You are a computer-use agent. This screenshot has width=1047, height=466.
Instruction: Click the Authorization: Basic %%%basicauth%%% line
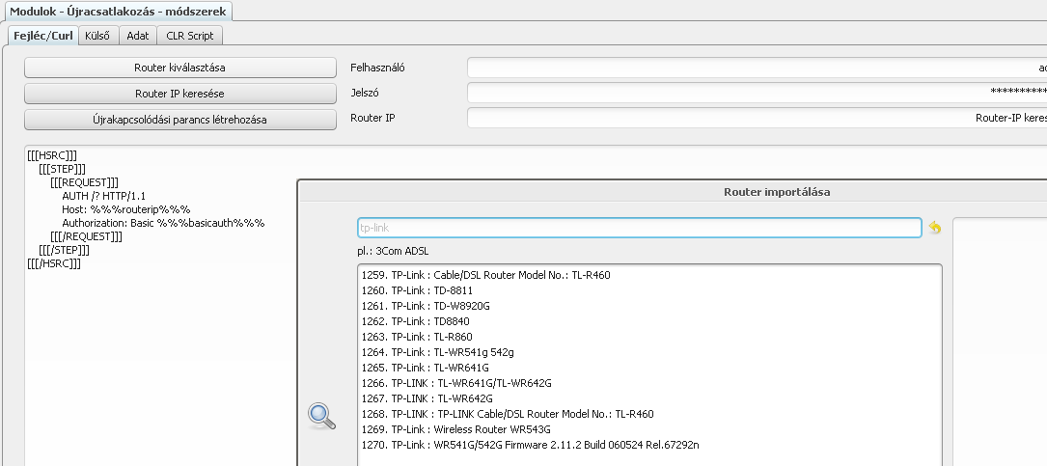point(163,223)
